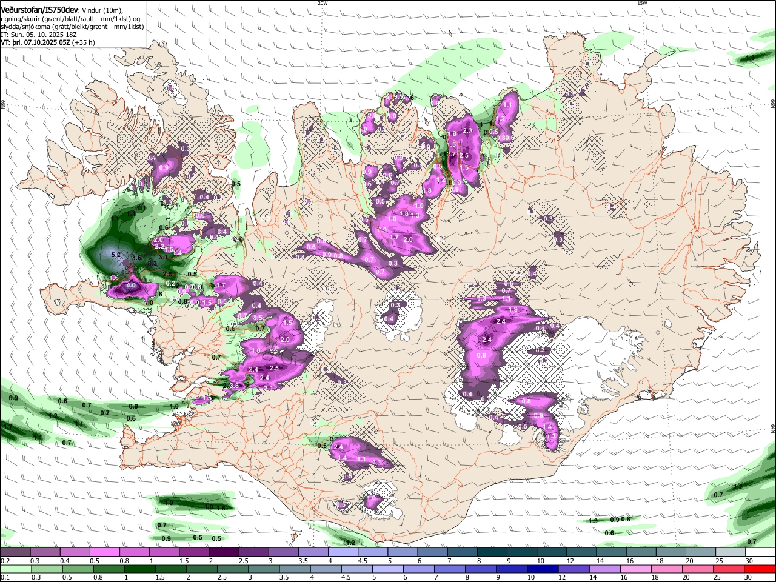The image size is (776, 582).
Task: Click the '0.1' label in lower legend row
Action: (5, 577)
